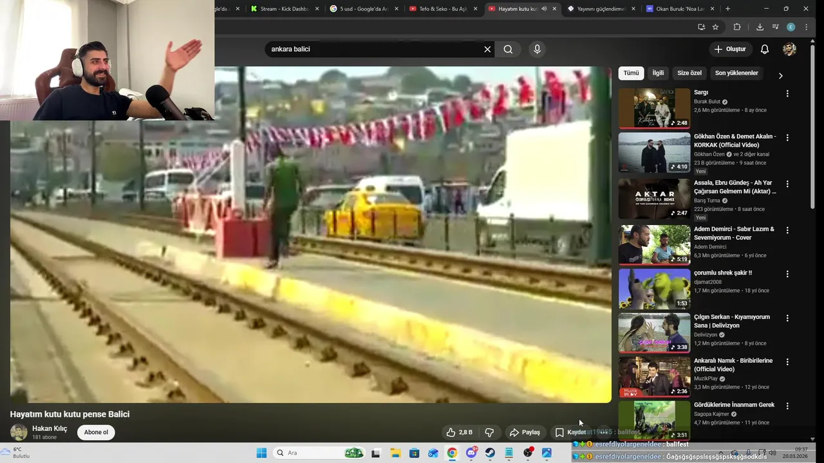Image resolution: width=824 pixels, height=463 pixels.
Task: Open the YouTube account avatar menu
Action: click(x=789, y=49)
